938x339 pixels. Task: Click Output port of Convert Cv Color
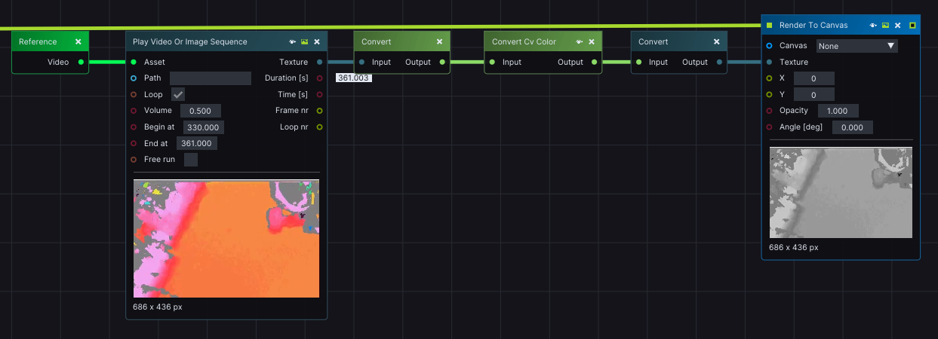click(x=593, y=62)
